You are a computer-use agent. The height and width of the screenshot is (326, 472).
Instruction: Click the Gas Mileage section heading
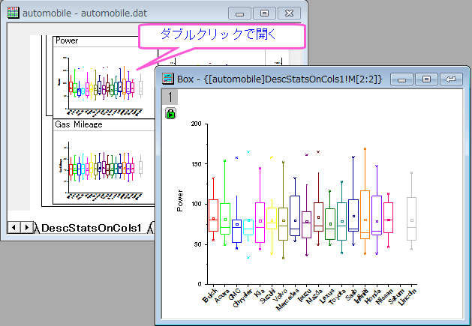[79, 124]
